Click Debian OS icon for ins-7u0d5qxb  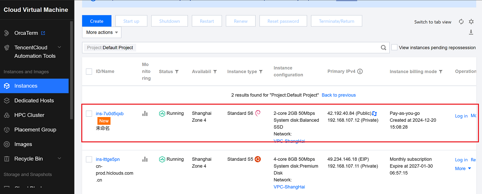pyautogui.click(x=258, y=113)
